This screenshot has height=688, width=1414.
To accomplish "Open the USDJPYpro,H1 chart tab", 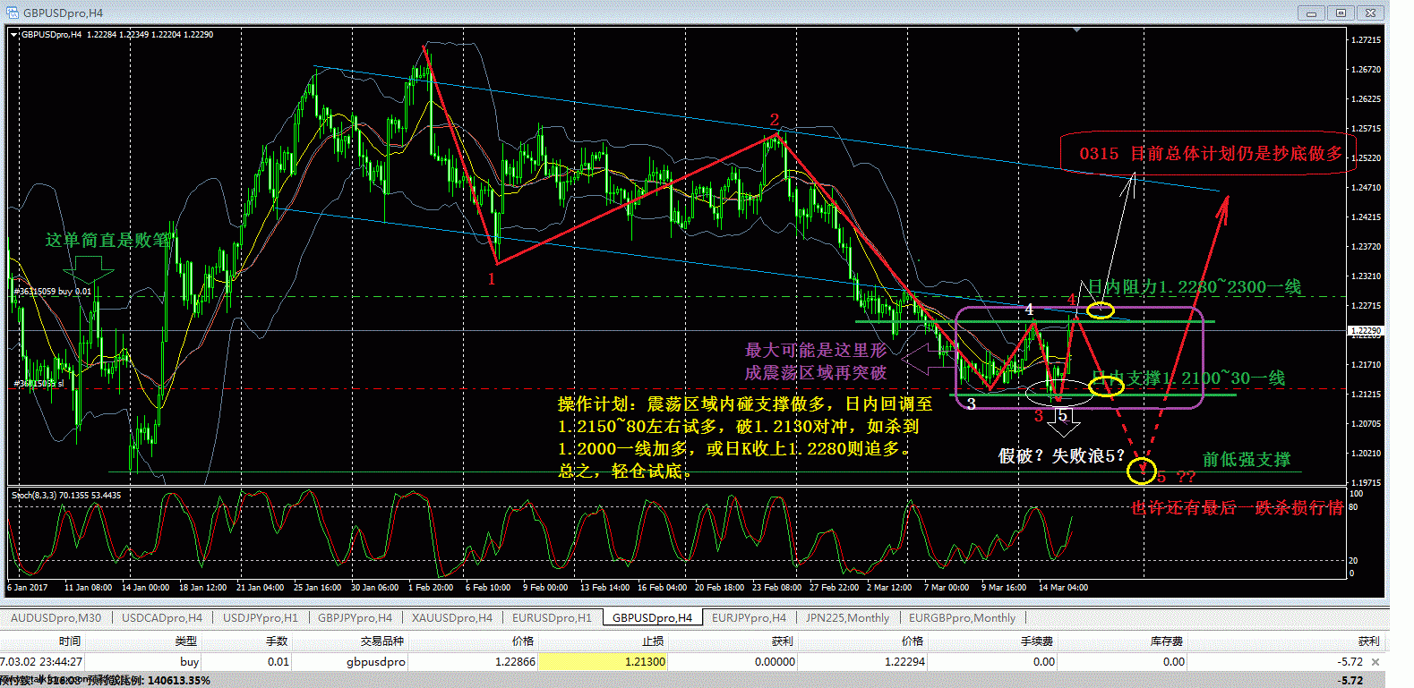I will [x=261, y=618].
